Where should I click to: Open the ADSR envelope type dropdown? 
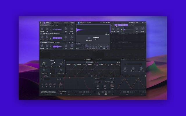(45, 79)
